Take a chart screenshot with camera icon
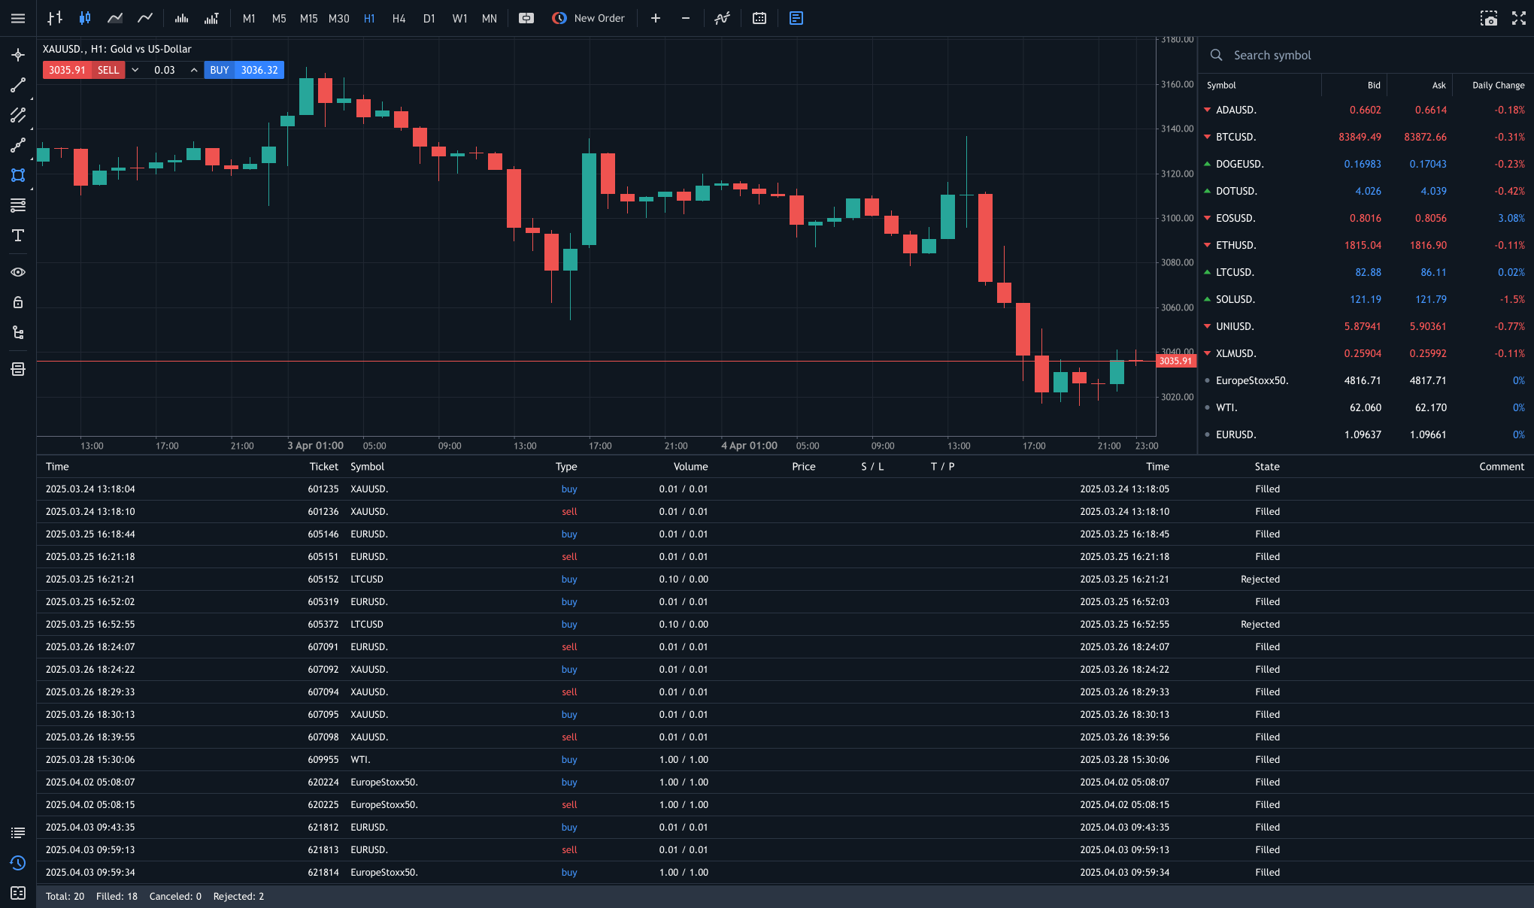Viewport: 1534px width, 908px height. (1489, 18)
